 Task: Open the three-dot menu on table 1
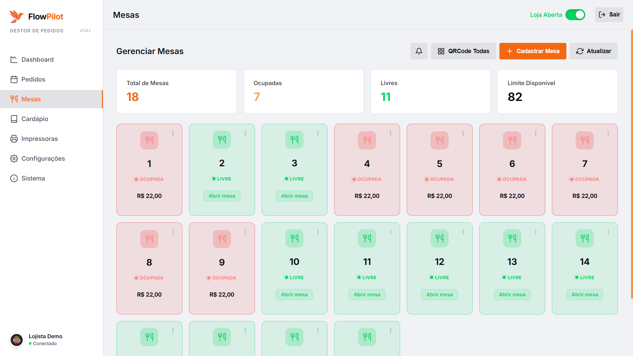[173, 133]
